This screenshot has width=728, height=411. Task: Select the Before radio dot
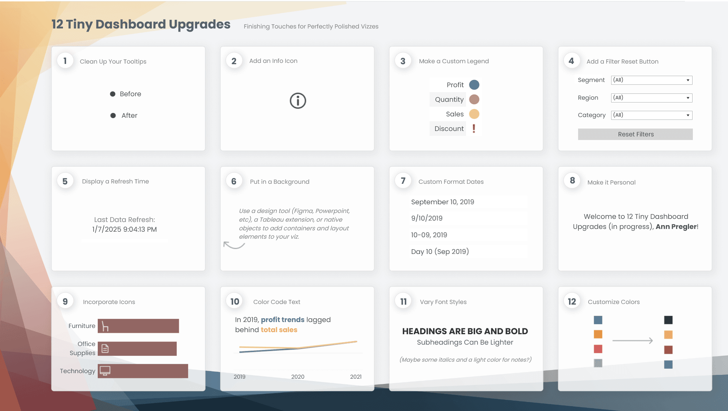click(113, 94)
